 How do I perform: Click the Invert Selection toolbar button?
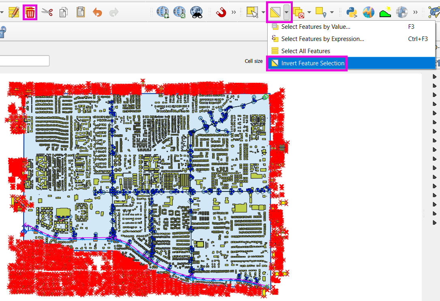click(x=275, y=12)
